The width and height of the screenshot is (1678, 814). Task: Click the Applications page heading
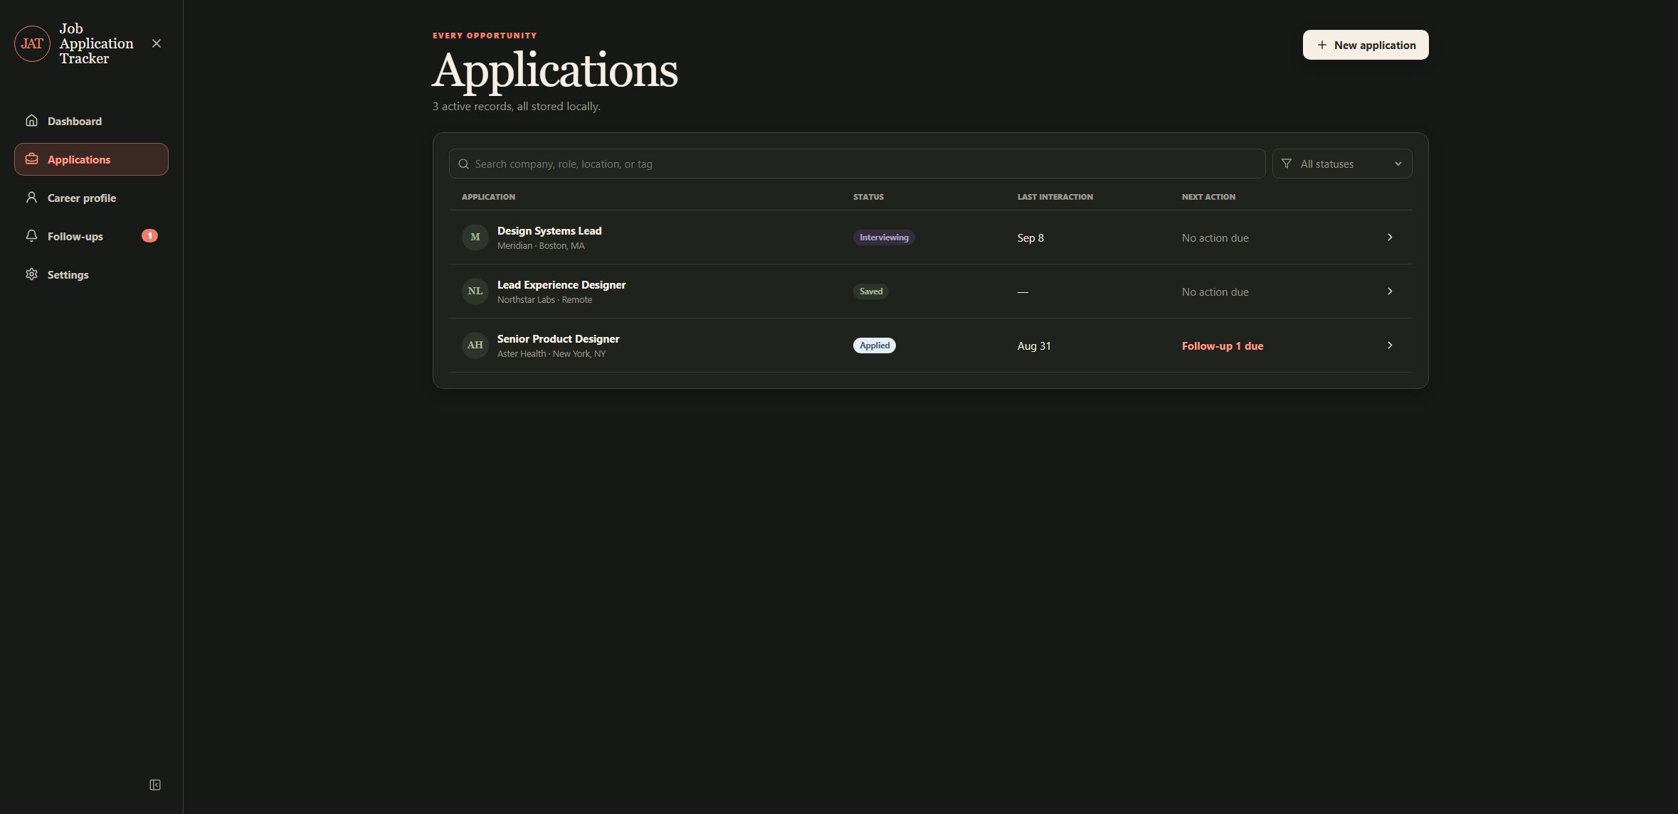tap(555, 71)
